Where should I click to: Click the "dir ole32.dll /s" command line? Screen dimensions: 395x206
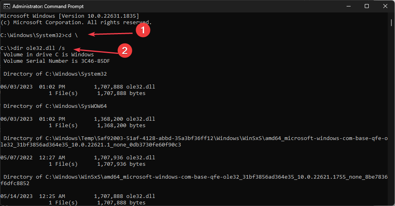pyautogui.click(x=32, y=48)
